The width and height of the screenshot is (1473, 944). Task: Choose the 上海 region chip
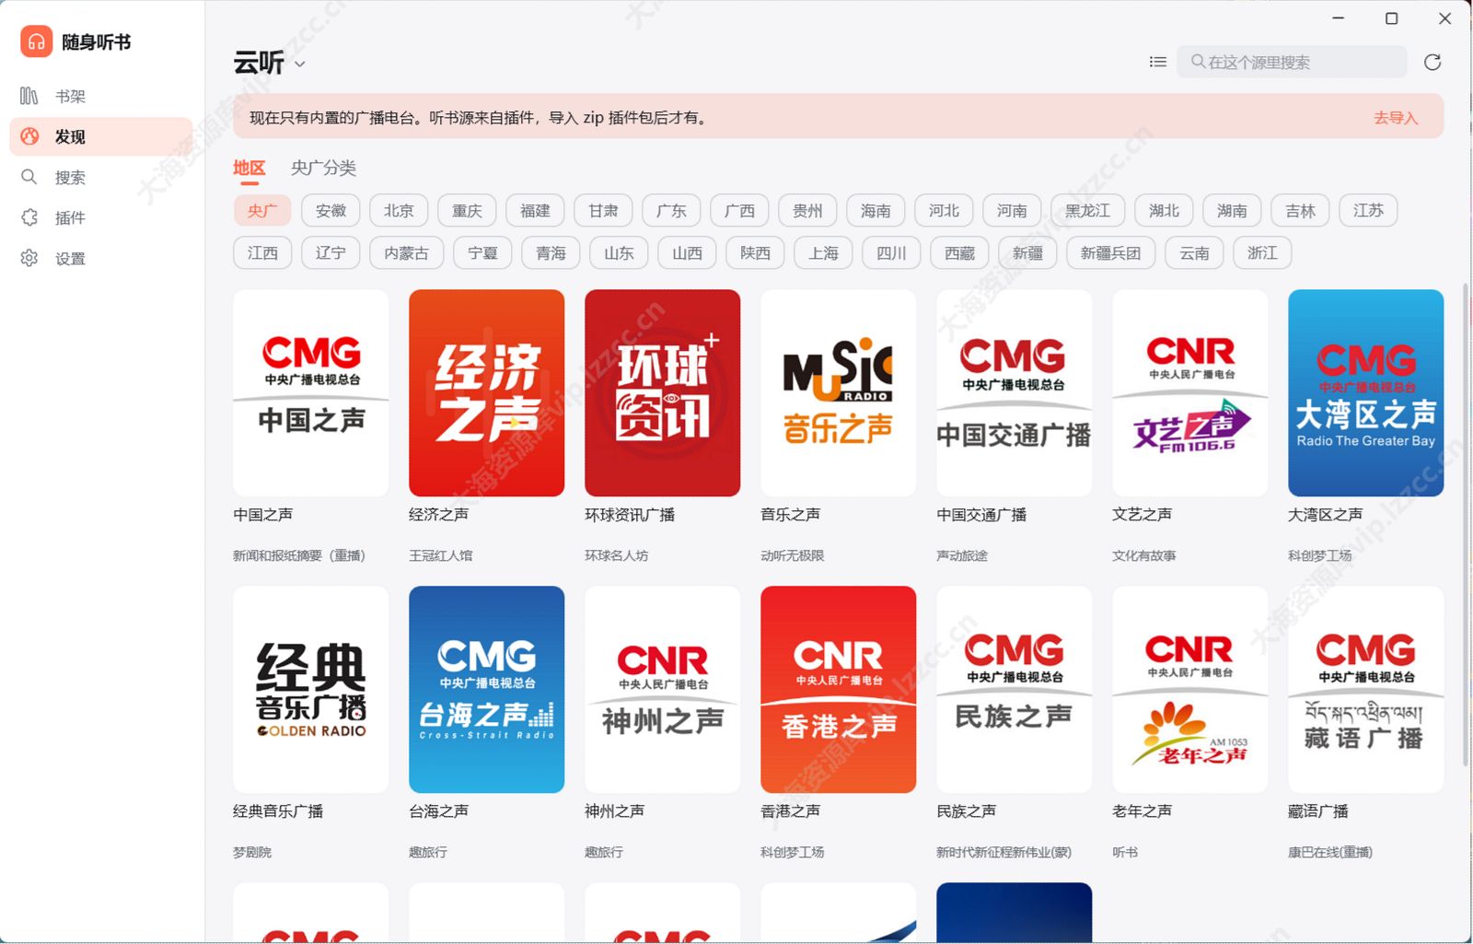pos(823,252)
